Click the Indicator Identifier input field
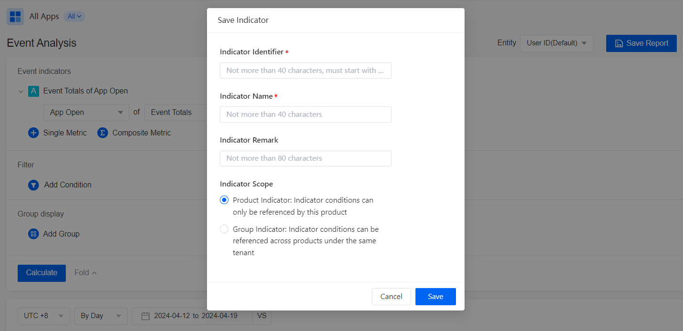 tap(305, 71)
